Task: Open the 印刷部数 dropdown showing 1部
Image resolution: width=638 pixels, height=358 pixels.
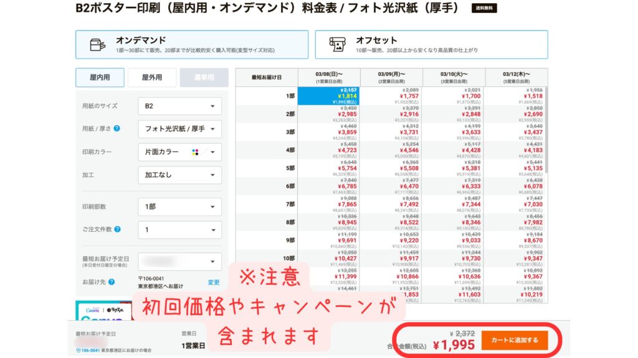Action: tap(179, 206)
